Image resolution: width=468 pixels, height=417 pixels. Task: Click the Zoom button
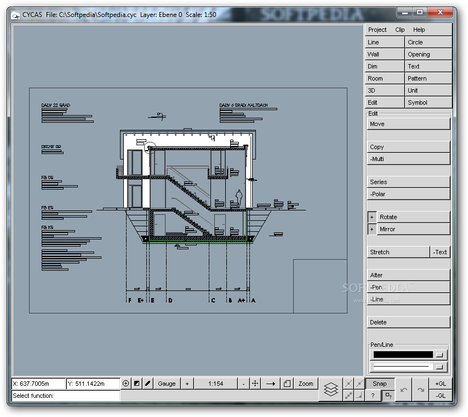306,384
